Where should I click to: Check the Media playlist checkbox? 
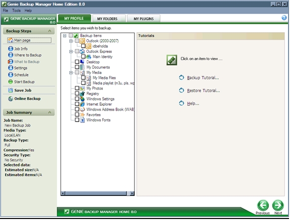click(83, 83)
